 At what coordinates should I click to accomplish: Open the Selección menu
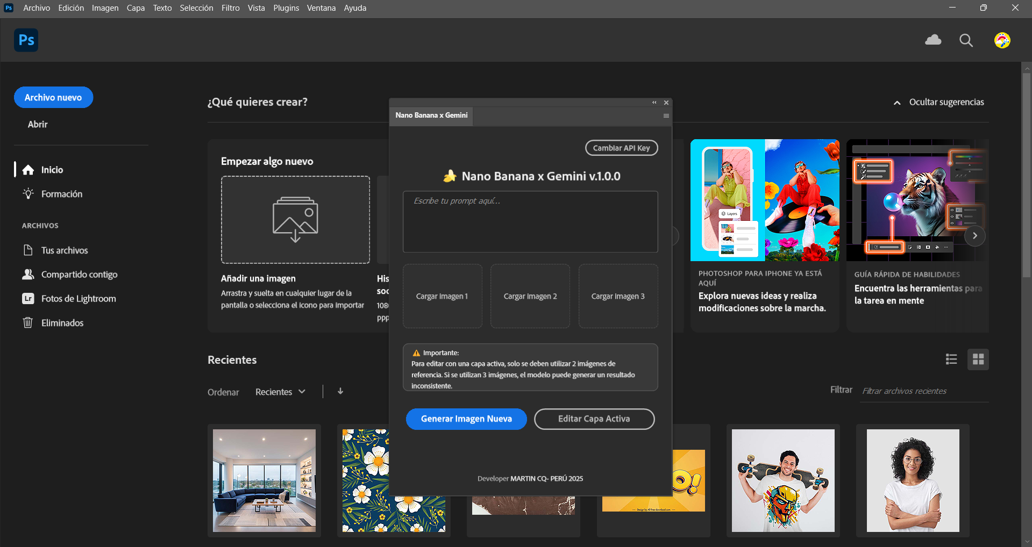(196, 8)
